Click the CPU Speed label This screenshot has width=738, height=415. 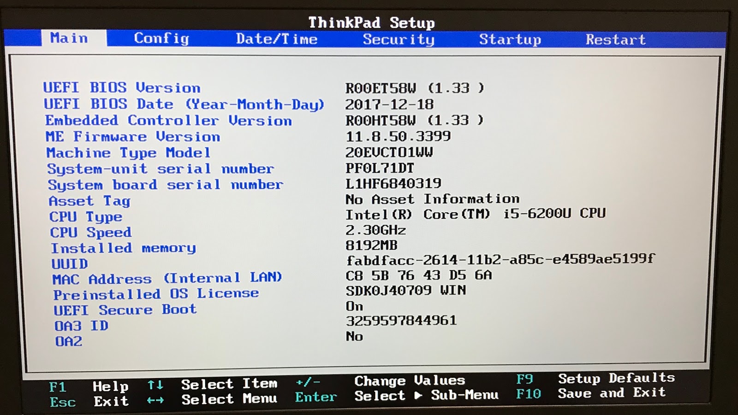pyautogui.click(x=91, y=232)
